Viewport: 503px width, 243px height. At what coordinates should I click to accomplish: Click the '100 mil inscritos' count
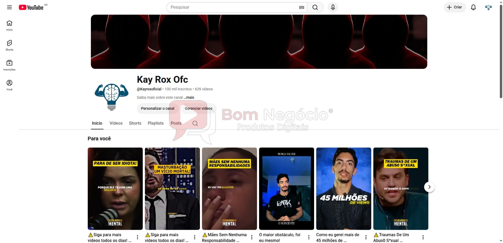[x=178, y=89]
